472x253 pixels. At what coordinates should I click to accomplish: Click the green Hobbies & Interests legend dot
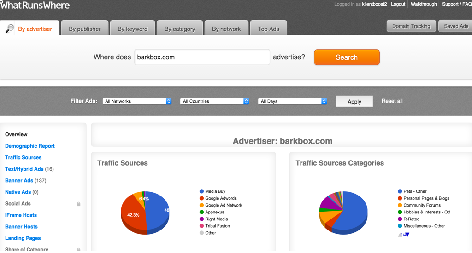(x=400, y=212)
